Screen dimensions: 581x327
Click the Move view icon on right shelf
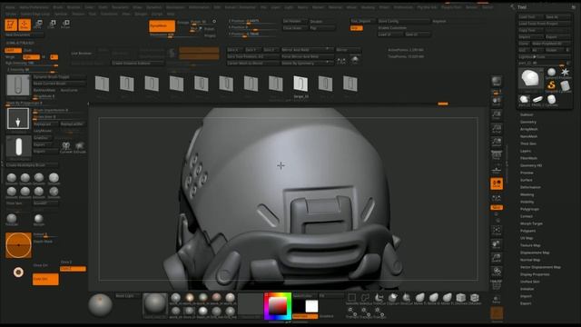(x=497, y=244)
